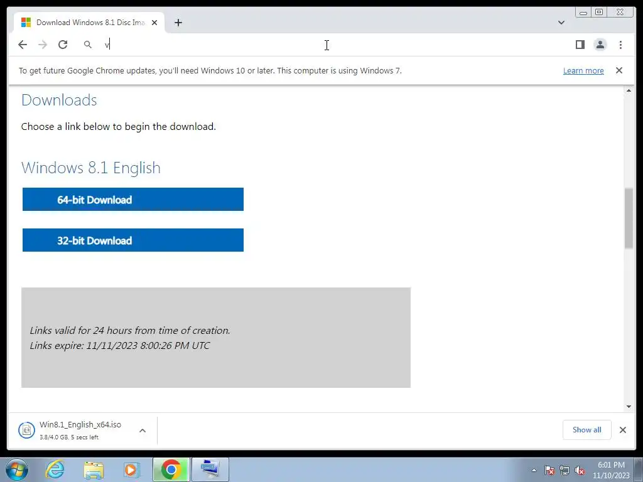Open Windows Media Player from taskbar

click(x=132, y=469)
